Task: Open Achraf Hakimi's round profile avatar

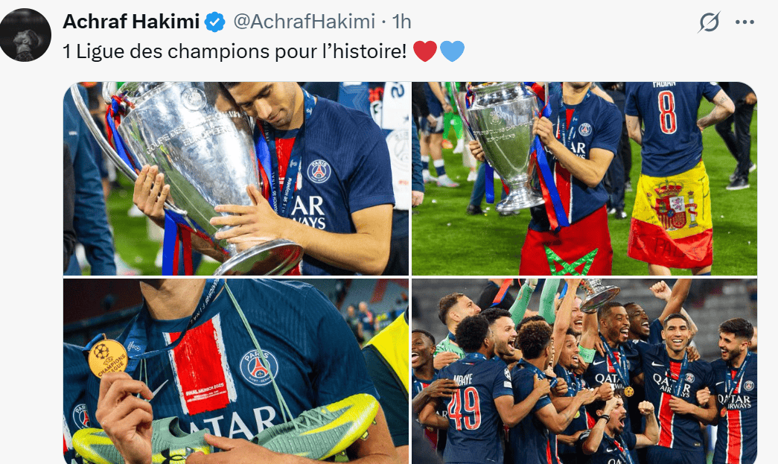Action: tap(25, 35)
